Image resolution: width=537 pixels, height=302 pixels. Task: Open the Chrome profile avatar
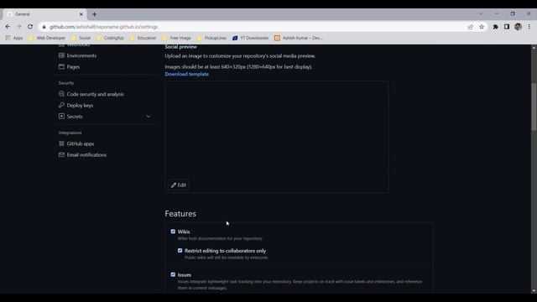tap(518, 27)
